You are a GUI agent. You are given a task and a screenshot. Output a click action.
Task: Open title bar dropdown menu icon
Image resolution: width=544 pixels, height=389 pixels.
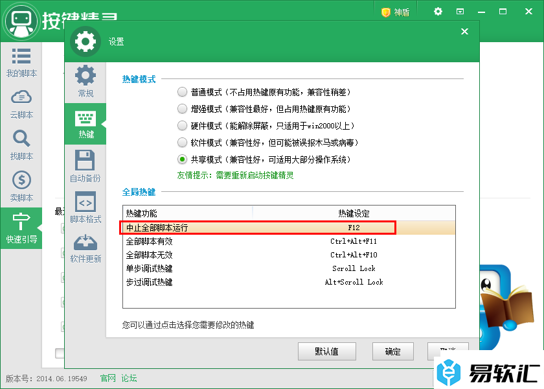(460, 12)
